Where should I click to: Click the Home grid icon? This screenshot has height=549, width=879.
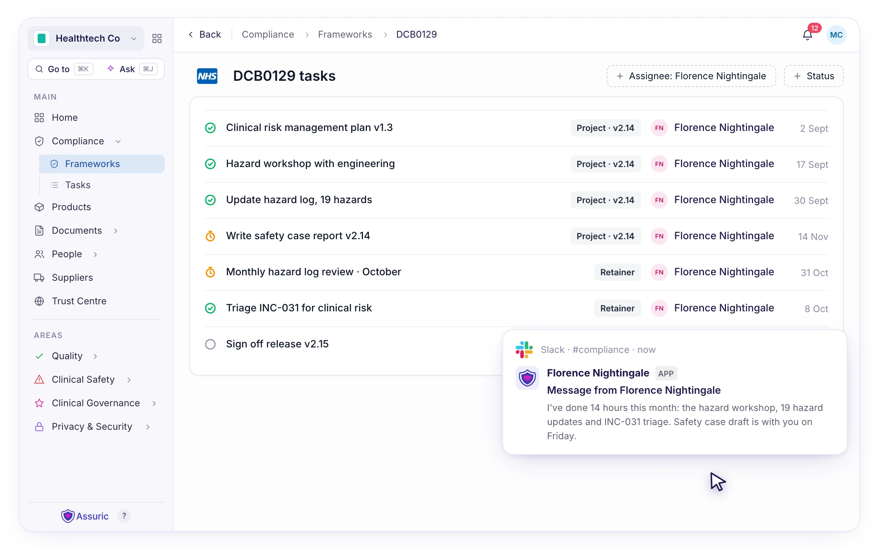[39, 118]
